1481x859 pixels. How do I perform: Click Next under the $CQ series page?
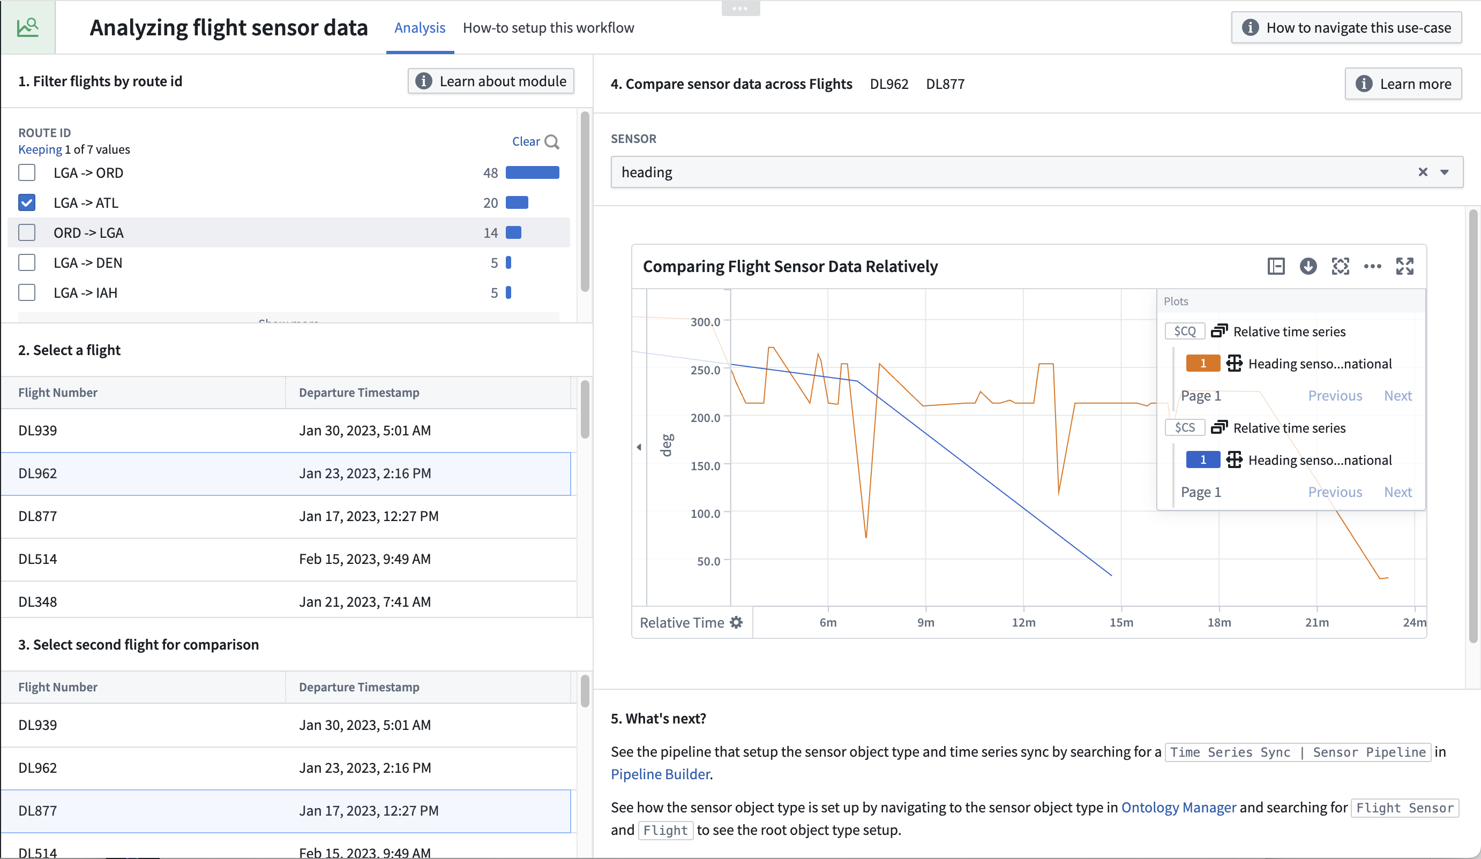point(1397,395)
